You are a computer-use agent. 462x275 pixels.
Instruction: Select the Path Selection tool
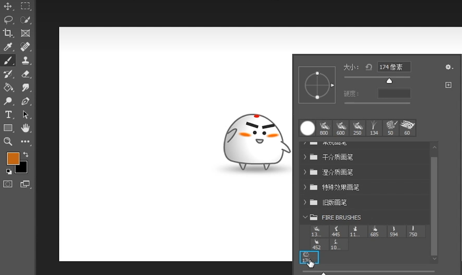click(25, 114)
